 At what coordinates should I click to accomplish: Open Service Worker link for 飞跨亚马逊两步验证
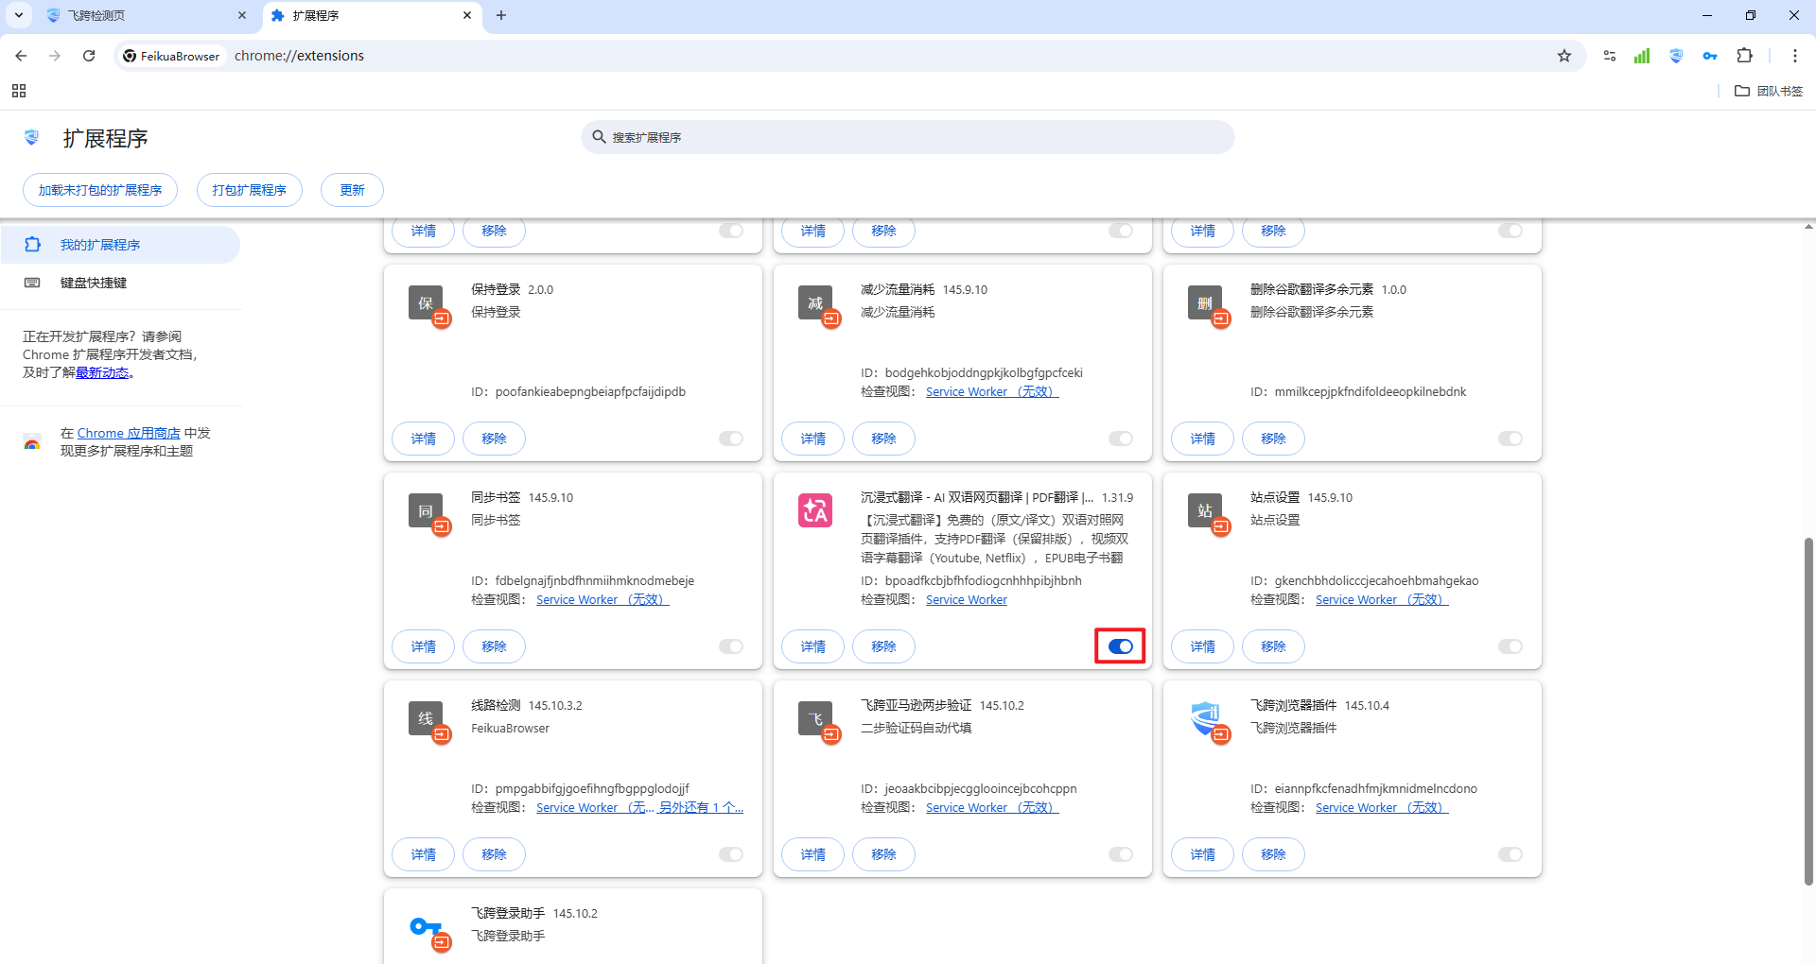(x=992, y=808)
